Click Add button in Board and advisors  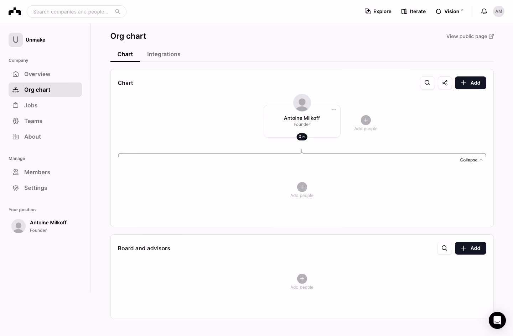471,248
